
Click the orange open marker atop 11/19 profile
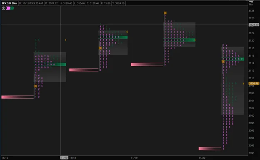(165, 13)
